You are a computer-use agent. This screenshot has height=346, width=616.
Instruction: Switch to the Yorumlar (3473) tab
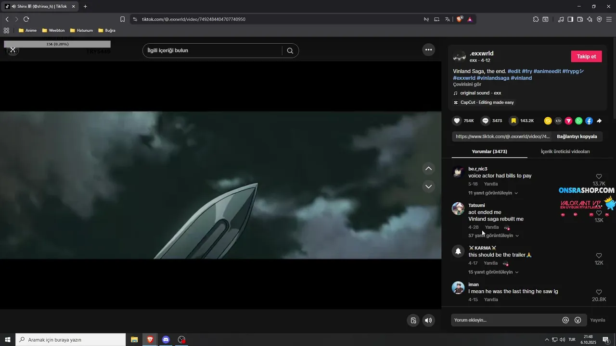tap(489, 151)
